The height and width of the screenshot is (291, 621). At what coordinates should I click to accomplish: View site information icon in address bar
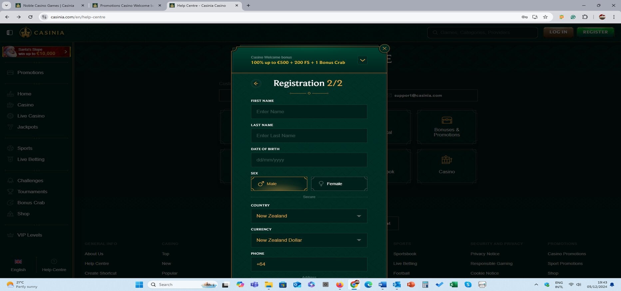[x=44, y=17]
